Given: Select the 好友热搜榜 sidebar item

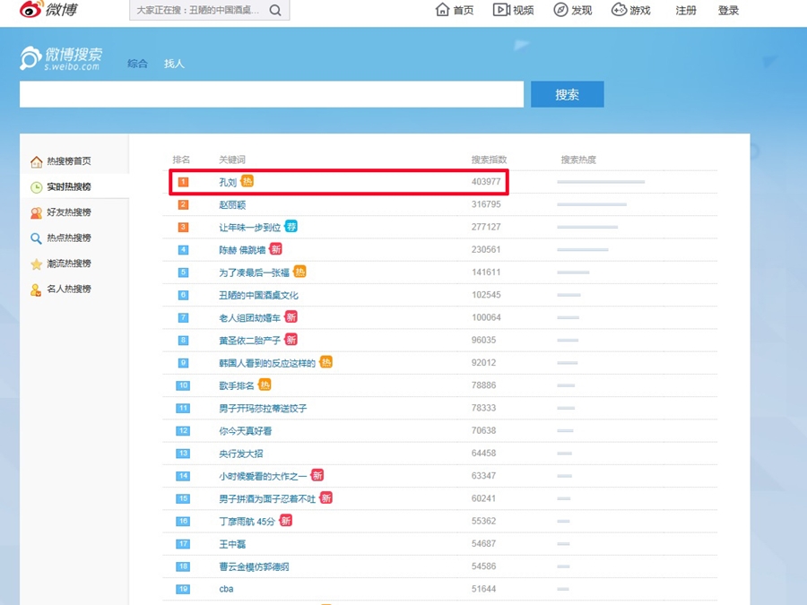Looking at the screenshot, I should tap(61, 212).
